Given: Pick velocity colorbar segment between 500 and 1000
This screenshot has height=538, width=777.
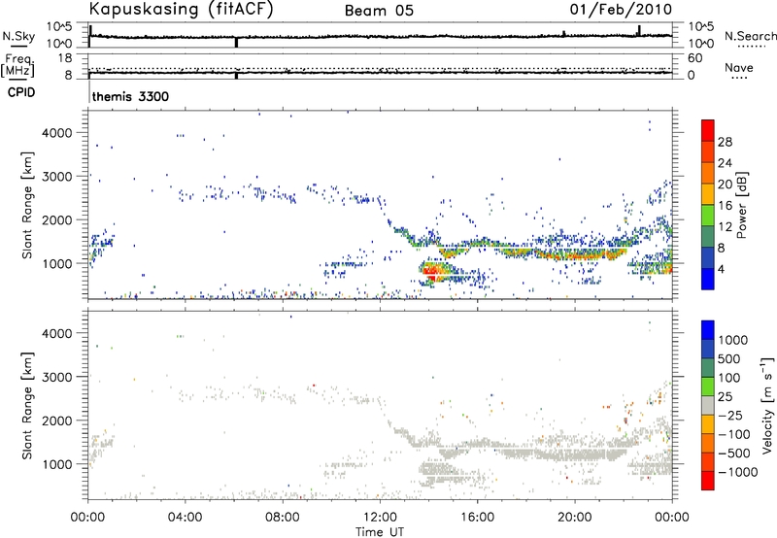Looking at the screenshot, I should pos(708,349).
